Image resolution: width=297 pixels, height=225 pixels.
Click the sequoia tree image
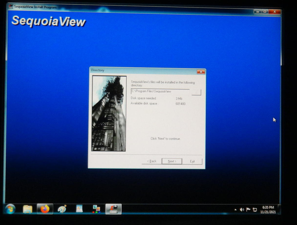pyautogui.click(x=109, y=114)
